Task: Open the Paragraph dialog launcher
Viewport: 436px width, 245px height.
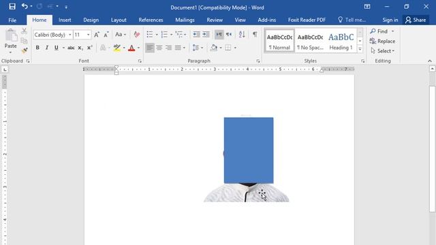Action: (x=258, y=61)
